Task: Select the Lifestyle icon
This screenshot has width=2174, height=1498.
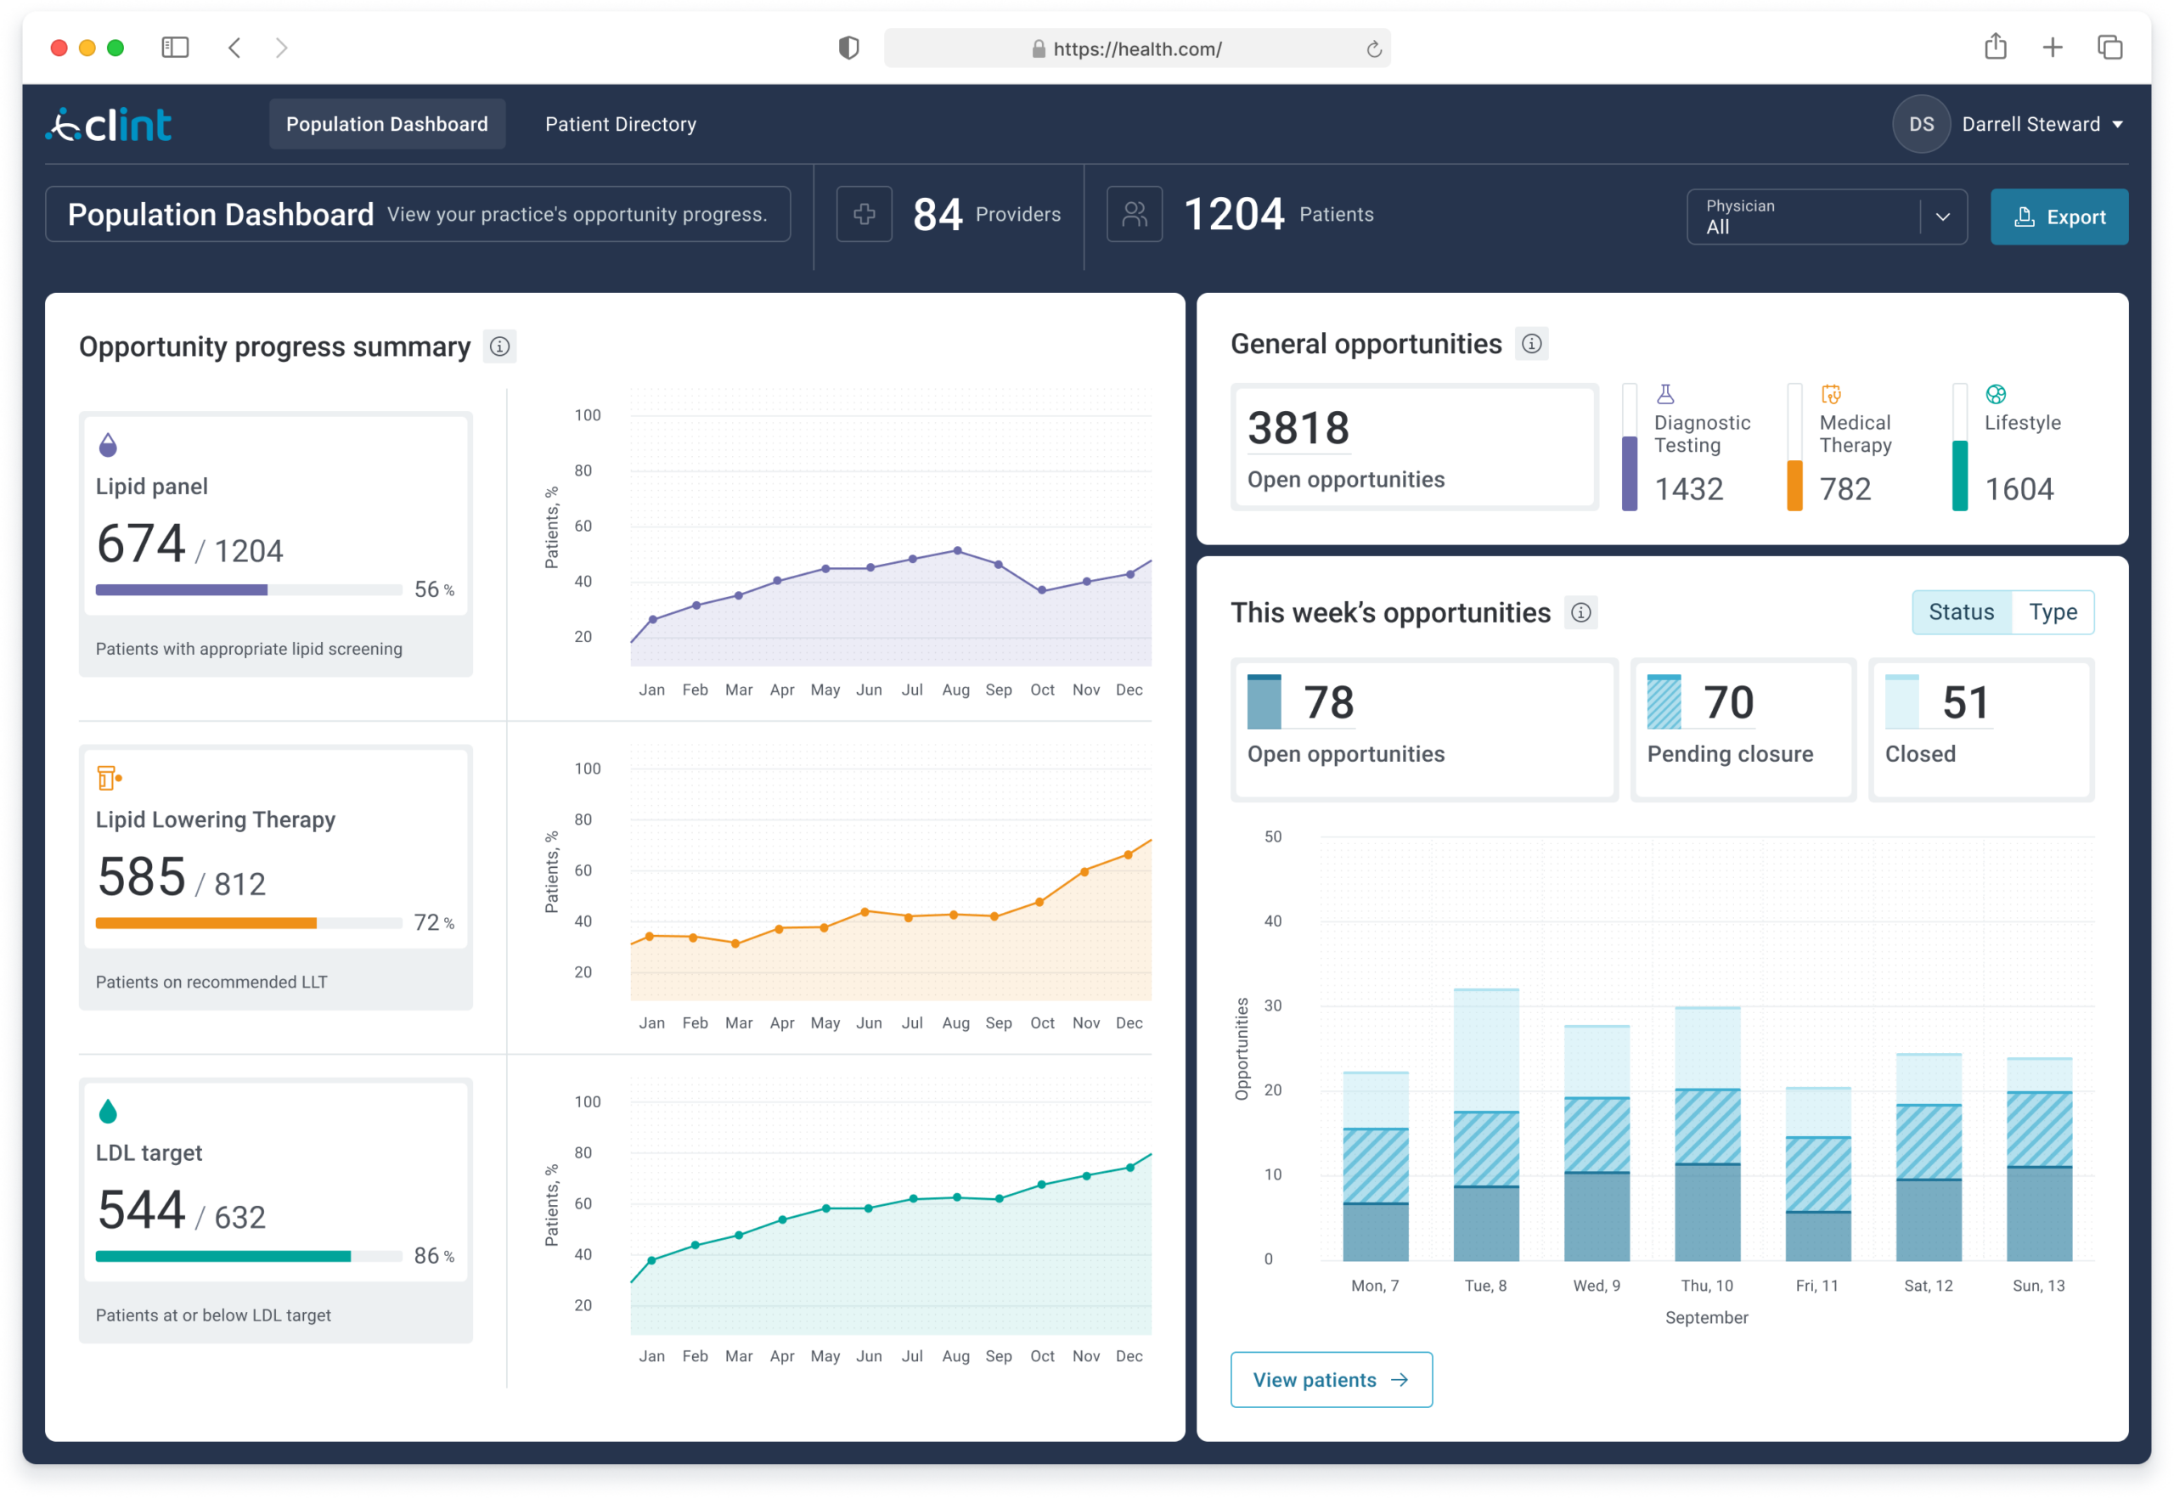Action: tap(1995, 393)
